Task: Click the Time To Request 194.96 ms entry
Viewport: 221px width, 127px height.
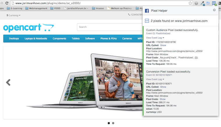Action: (x=161, y=105)
